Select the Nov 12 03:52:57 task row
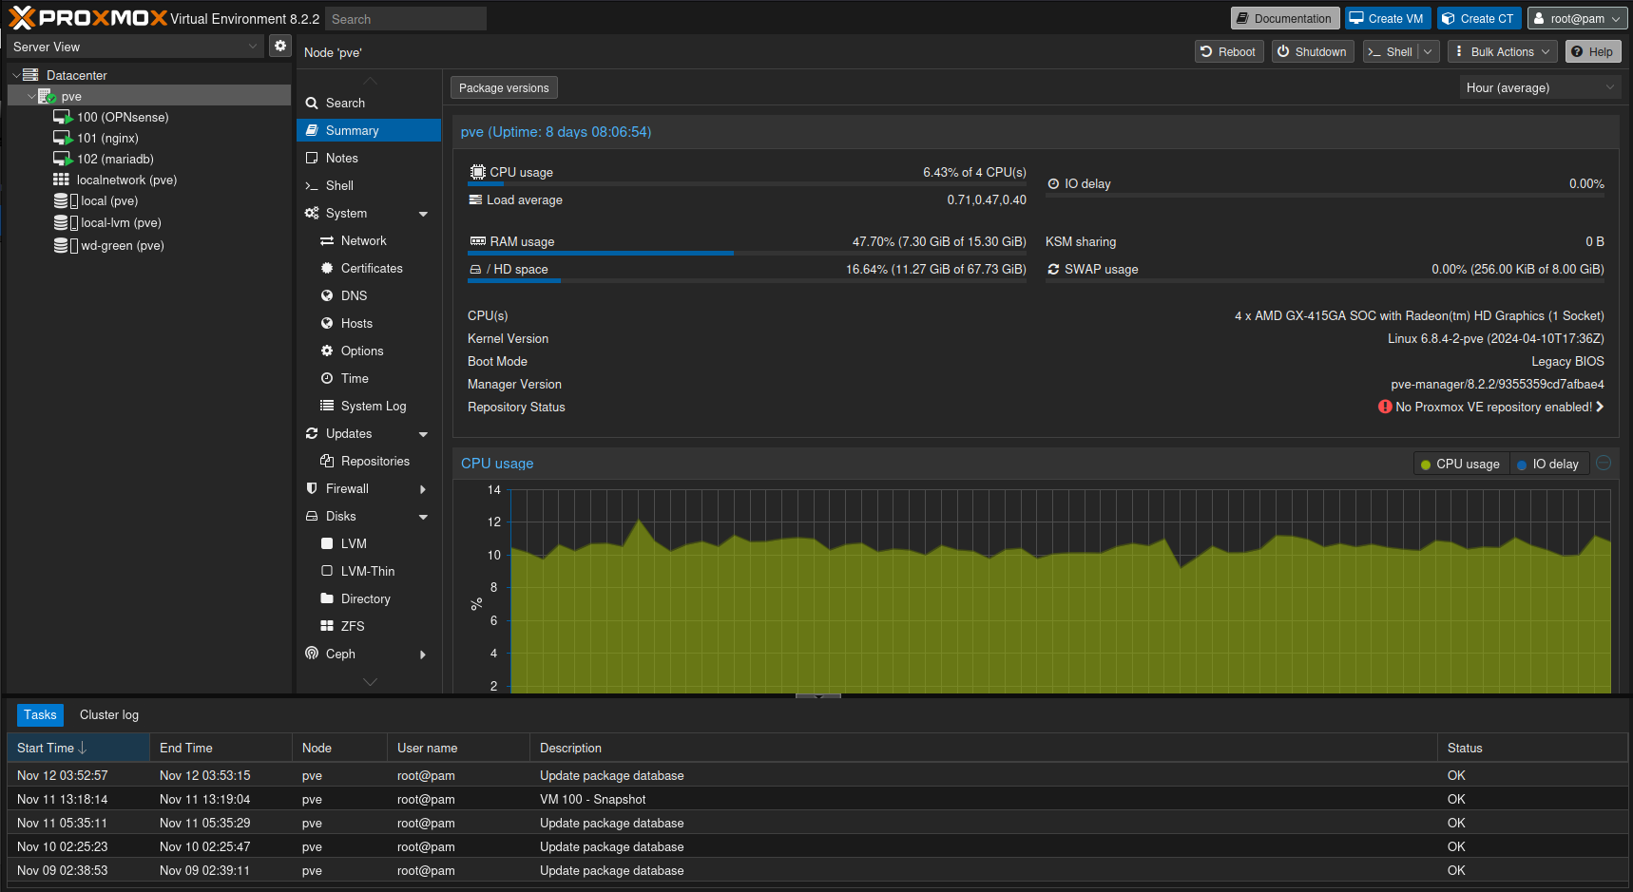The width and height of the screenshot is (1633, 892). 817,775
